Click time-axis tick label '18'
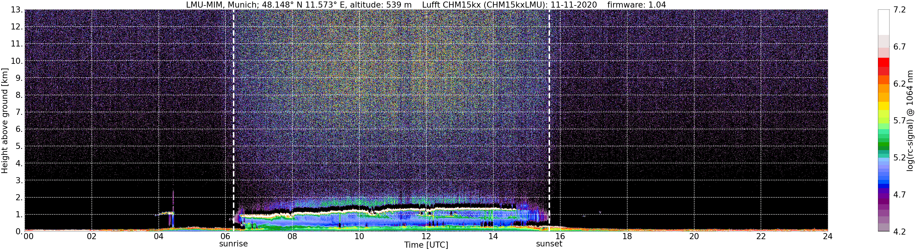Screen dimensions: 916x251 point(627,236)
